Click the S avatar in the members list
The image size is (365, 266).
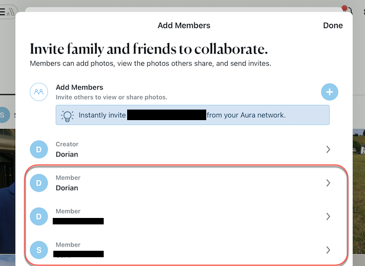point(39,250)
